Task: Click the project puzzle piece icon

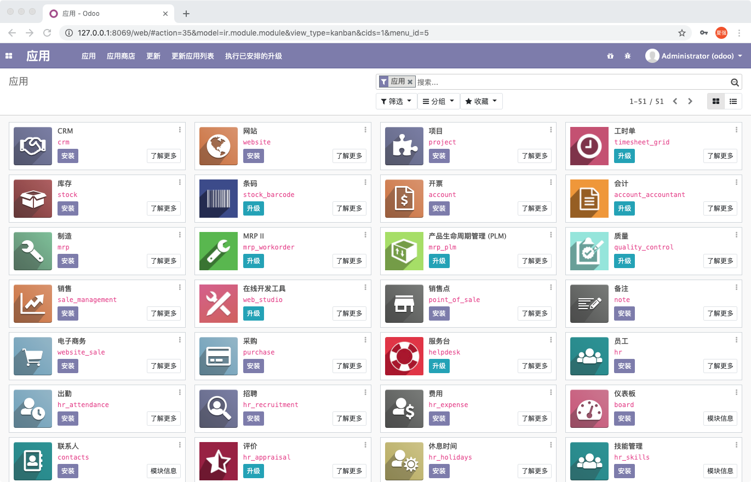Action: click(x=404, y=146)
